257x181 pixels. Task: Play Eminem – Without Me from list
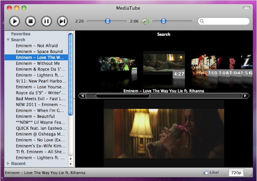(38, 63)
